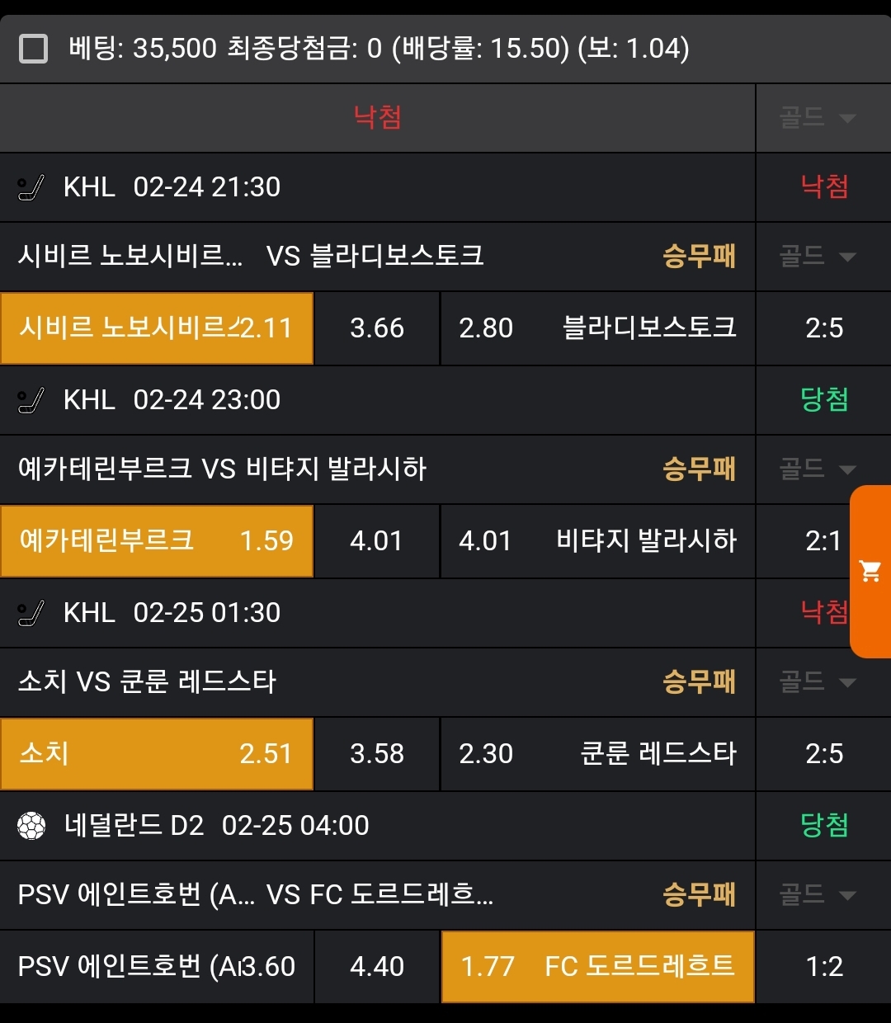Click 쿤룬 레드스타 2.30 odds cell
This screenshot has height=1023, width=891.
tap(598, 754)
